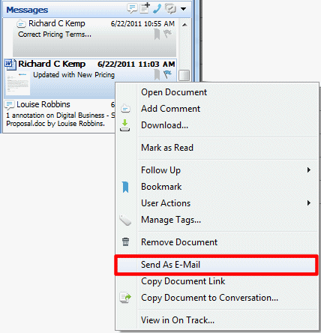Toggle bookmark on Updated with New Pricing message
321x333 pixels.
pyautogui.click(x=157, y=75)
